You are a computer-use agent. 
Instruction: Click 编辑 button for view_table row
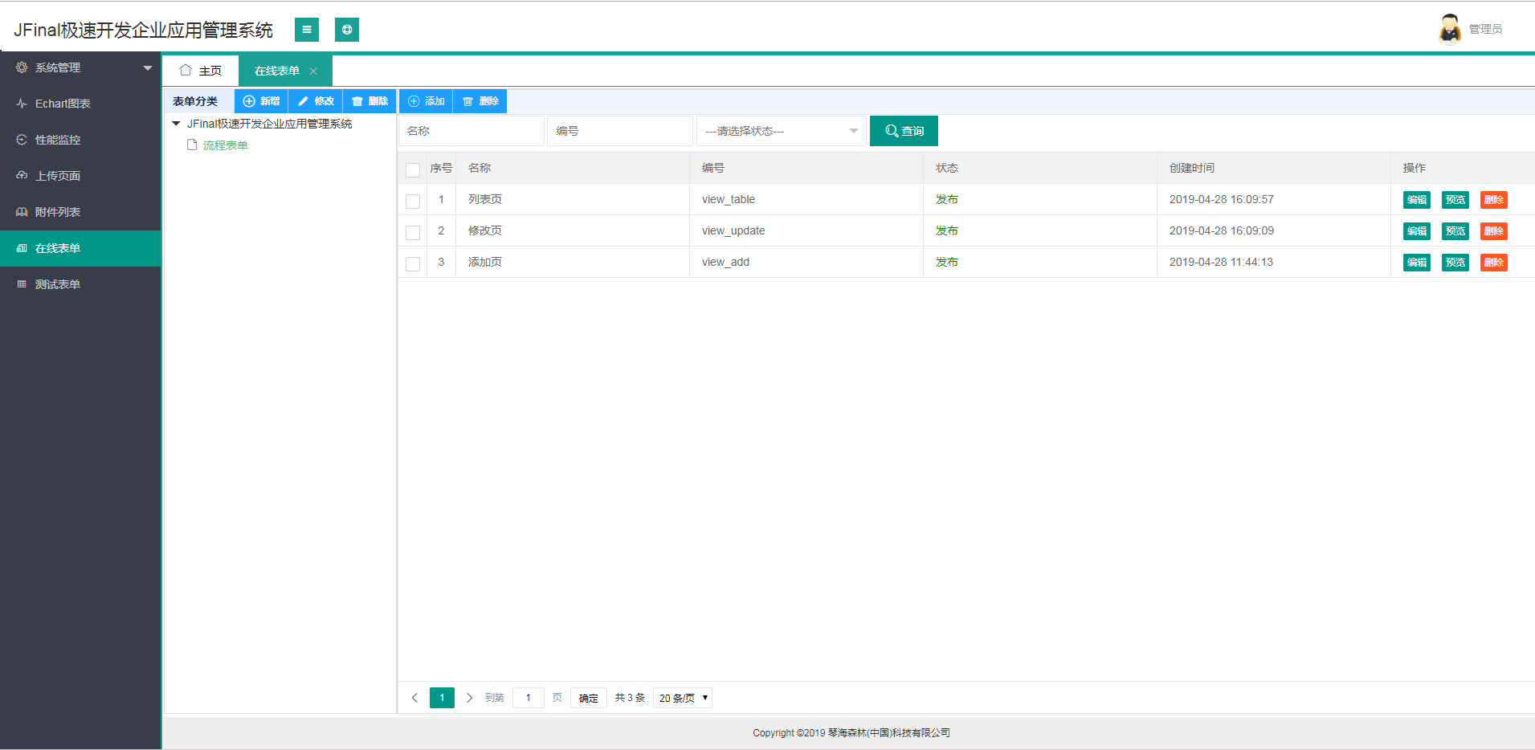(1416, 200)
